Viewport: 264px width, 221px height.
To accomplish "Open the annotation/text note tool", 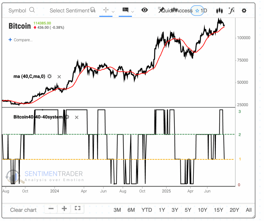I will (126, 10).
